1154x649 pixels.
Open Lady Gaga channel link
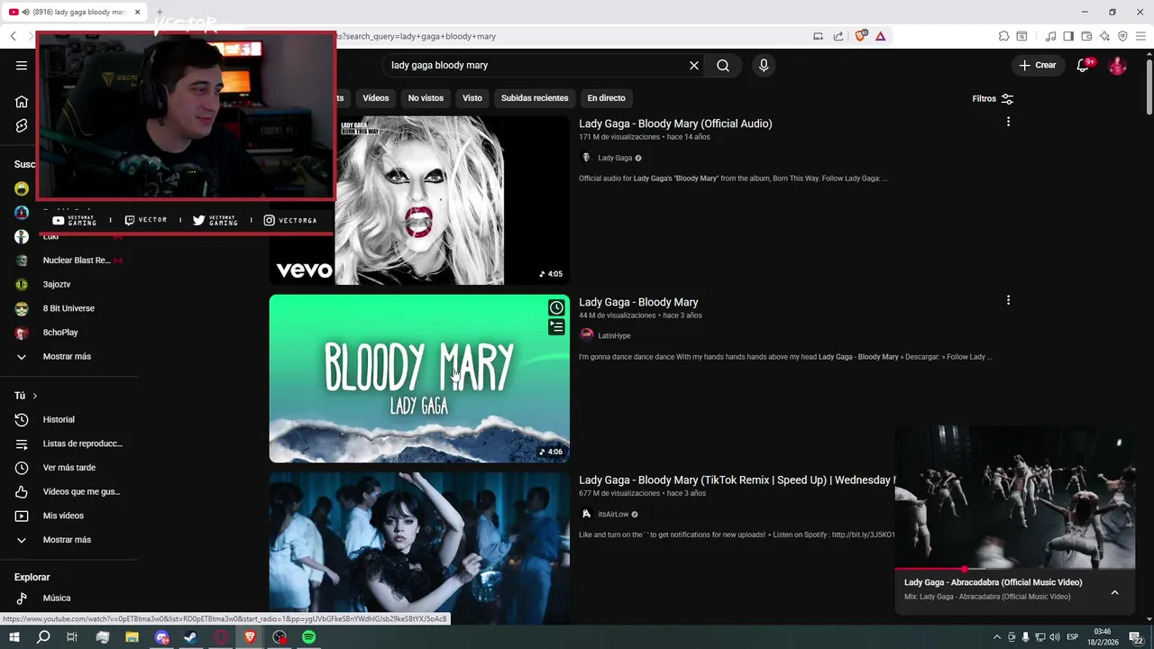tap(615, 158)
